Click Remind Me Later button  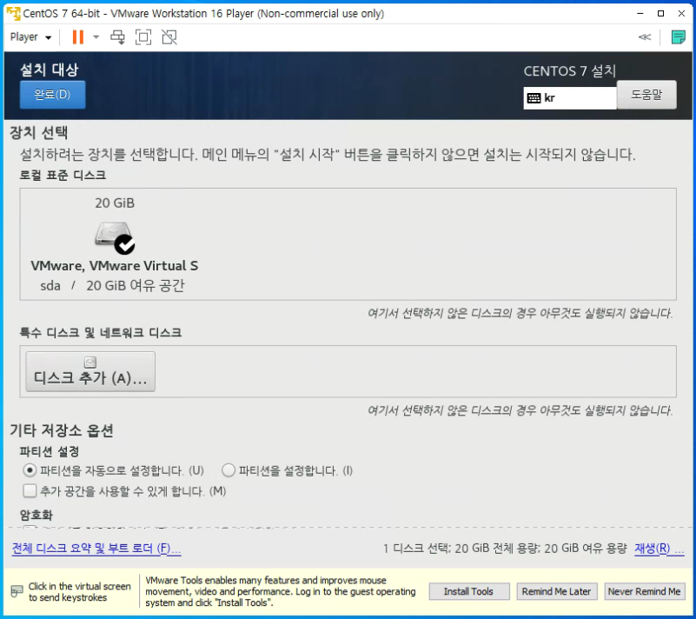click(556, 591)
